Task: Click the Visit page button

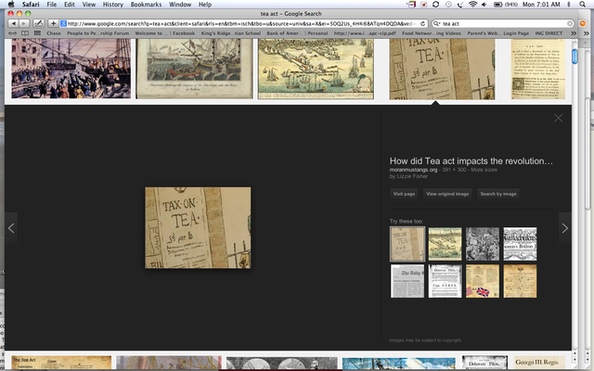Action: pyautogui.click(x=404, y=194)
